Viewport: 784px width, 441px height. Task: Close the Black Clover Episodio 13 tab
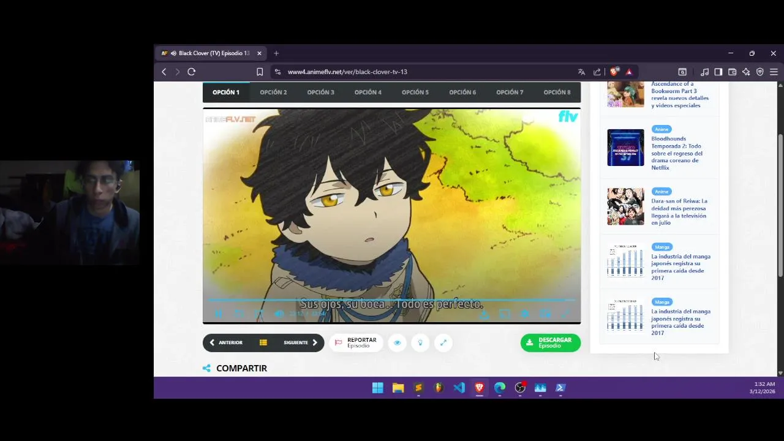click(x=259, y=53)
